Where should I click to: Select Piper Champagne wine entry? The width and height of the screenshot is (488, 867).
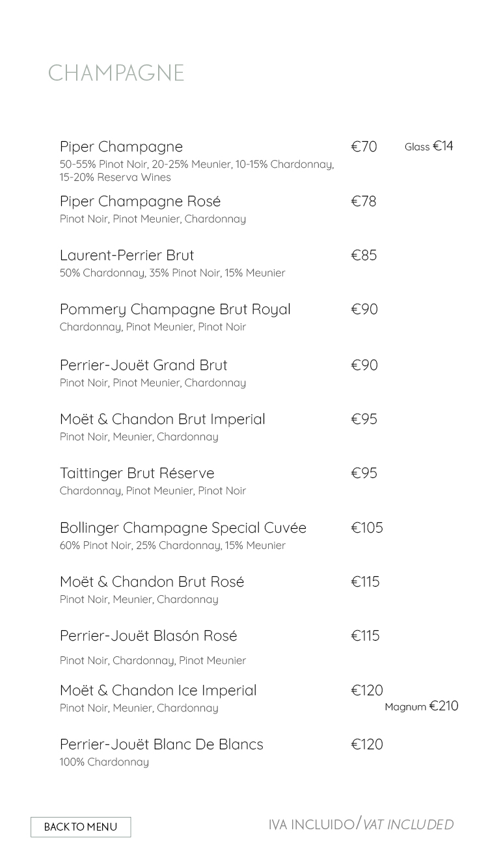tap(122, 146)
